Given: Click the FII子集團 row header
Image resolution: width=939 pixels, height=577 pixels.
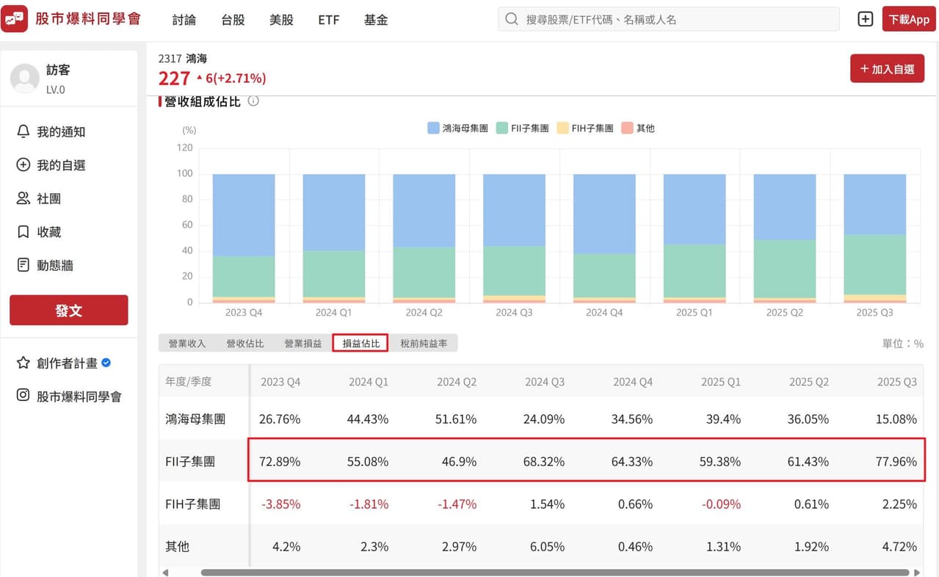Looking at the screenshot, I should coord(190,462).
